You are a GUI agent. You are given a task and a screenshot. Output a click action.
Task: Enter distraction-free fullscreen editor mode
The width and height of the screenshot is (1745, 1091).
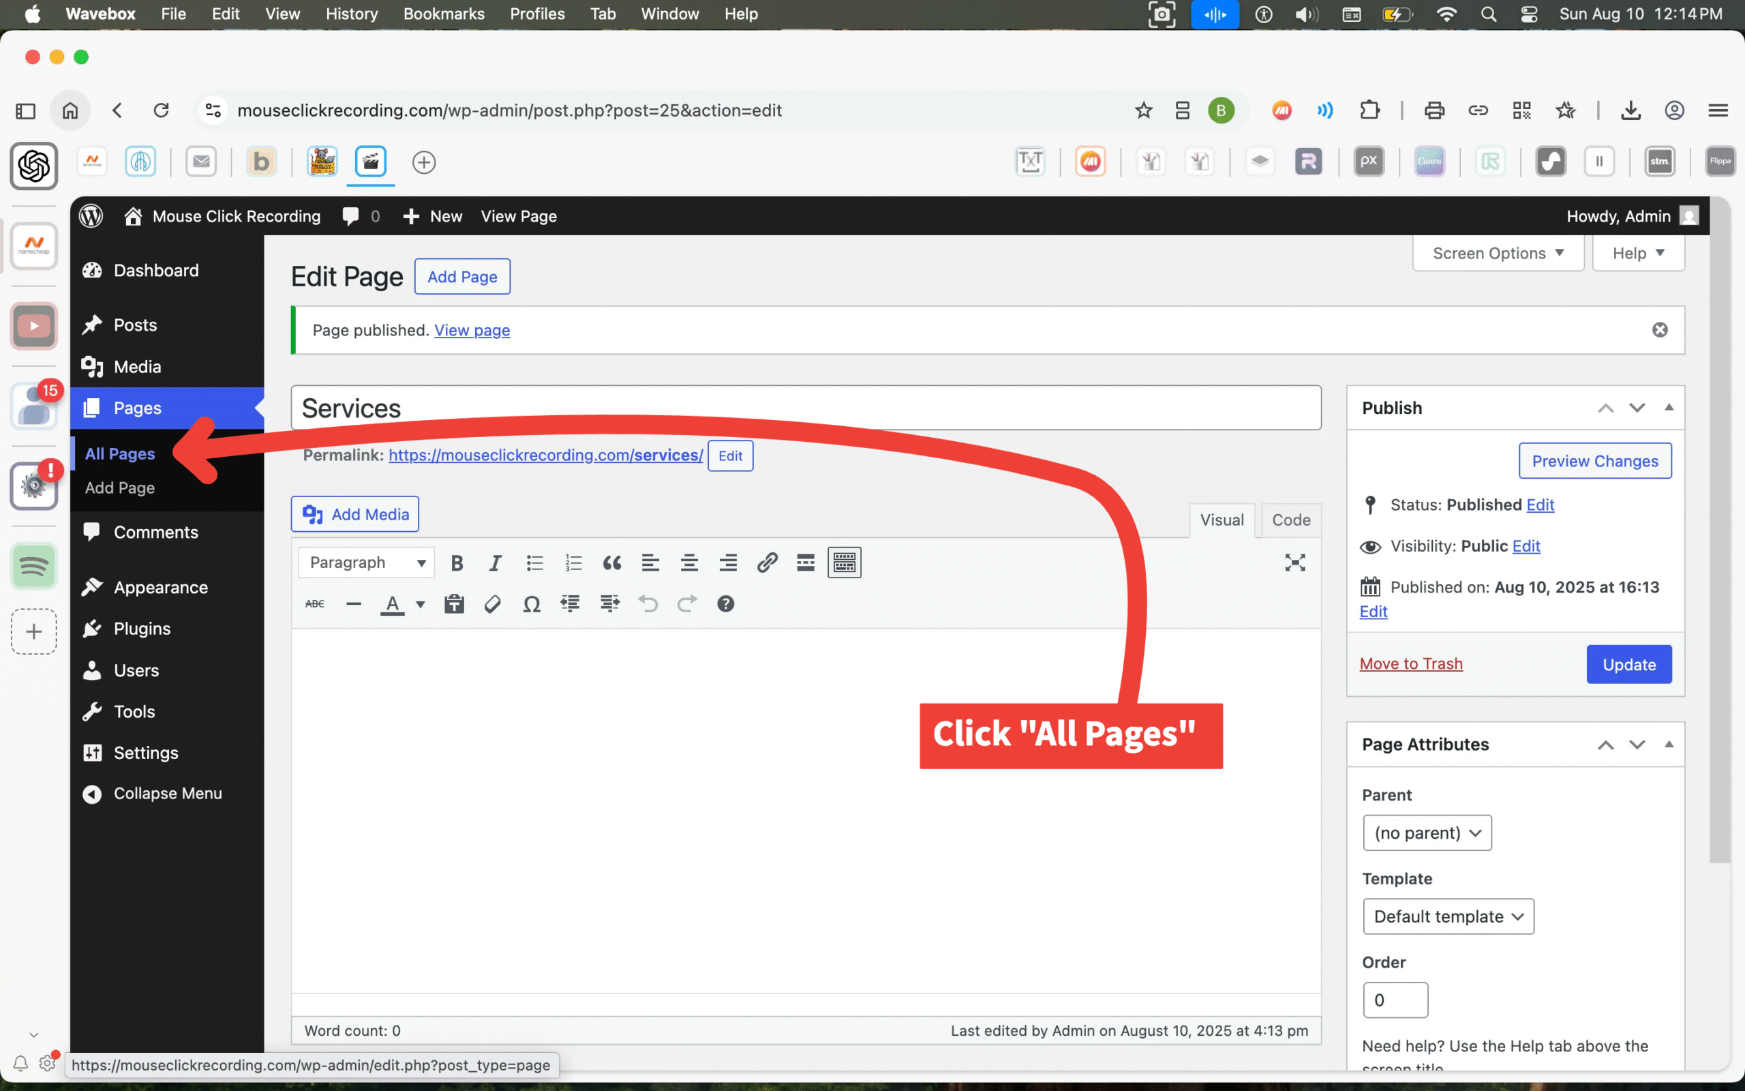point(1294,563)
